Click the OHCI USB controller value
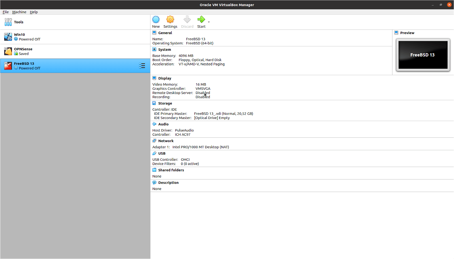This screenshot has height=259, width=454. [185, 160]
